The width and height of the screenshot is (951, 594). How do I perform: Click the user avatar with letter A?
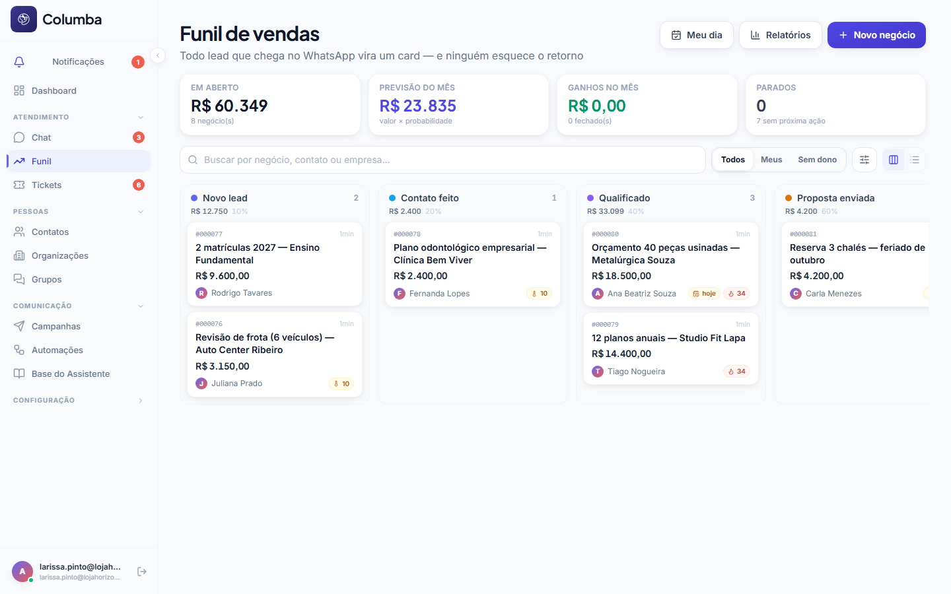point(22,572)
